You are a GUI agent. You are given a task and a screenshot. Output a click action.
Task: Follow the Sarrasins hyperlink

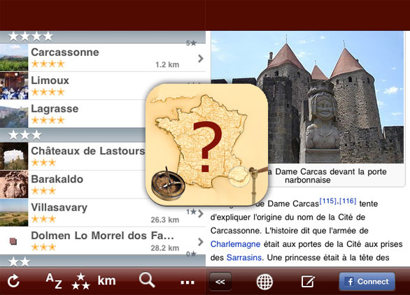tap(244, 258)
